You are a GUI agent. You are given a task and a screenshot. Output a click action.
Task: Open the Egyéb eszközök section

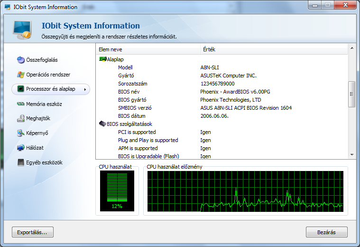40,162
